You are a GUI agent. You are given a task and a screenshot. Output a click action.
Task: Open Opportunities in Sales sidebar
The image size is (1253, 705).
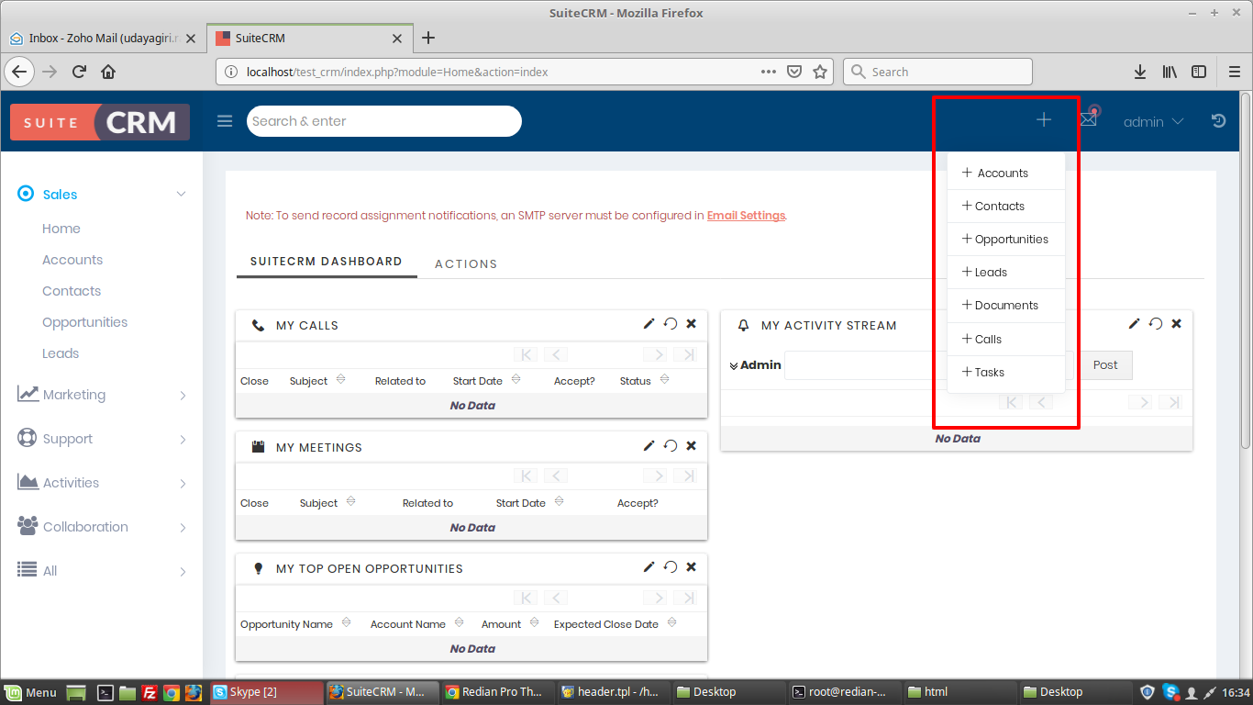[x=84, y=322]
